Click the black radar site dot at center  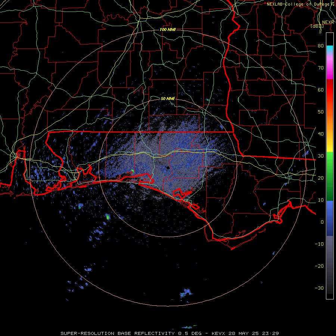coord(168,168)
